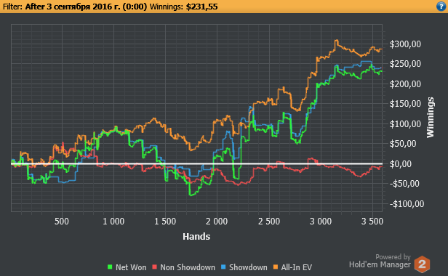448x276 pixels.
Task: Click the filter date text in header
Action: click(86, 7)
